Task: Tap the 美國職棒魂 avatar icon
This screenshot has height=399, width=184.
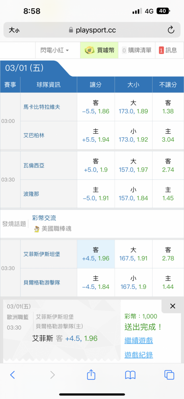Action: tap(37, 229)
